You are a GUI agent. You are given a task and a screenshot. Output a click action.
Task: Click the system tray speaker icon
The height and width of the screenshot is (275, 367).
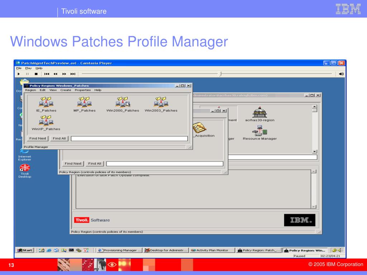click(x=340, y=250)
